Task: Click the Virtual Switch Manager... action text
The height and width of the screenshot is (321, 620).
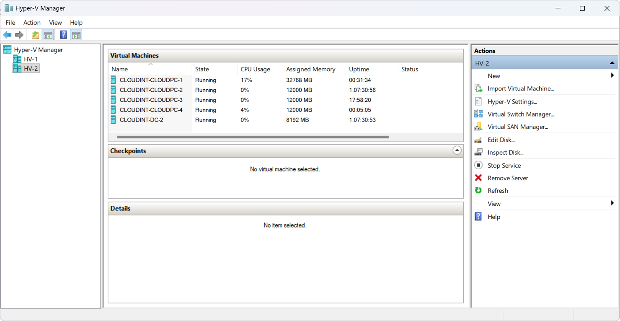Action: 521,114
